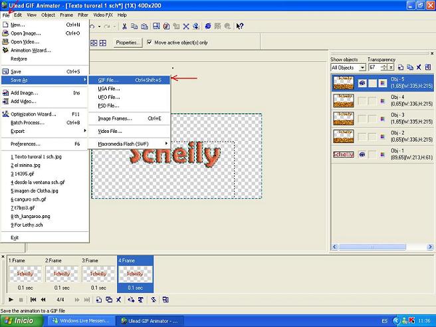Click the object properties icon in object panel
Image resolution: width=436 pixels, height=327 pixels.
point(428,67)
